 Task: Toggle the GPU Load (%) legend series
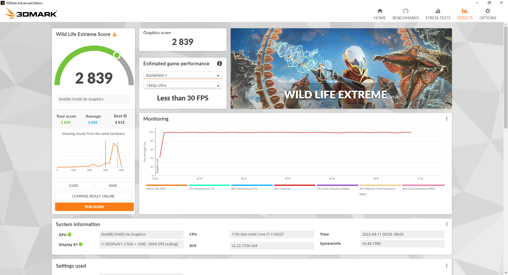pyautogui.click(x=282, y=189)
